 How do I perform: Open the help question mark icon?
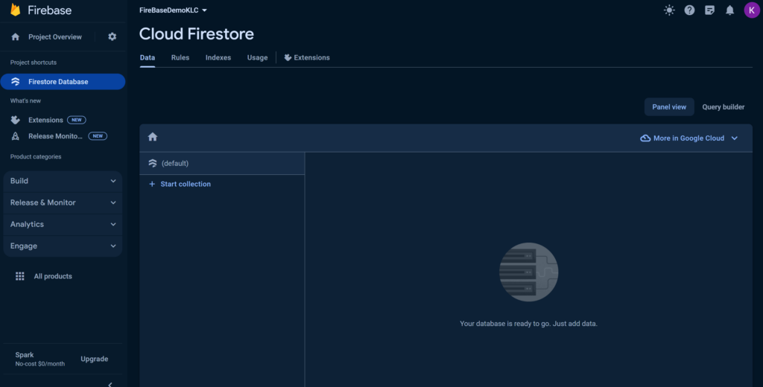tap(689, 10)
